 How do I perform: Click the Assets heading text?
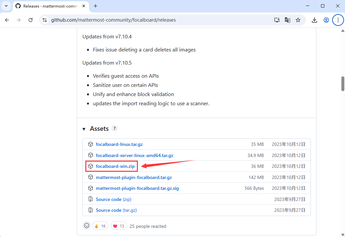point(99,129)
